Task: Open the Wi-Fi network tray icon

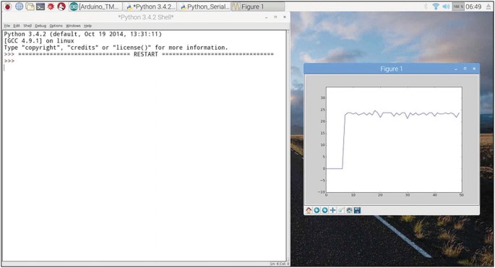Action: 436,7
